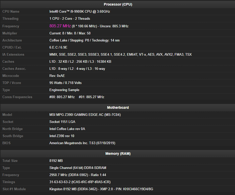Click the Timings row label

tap(9, 182)
